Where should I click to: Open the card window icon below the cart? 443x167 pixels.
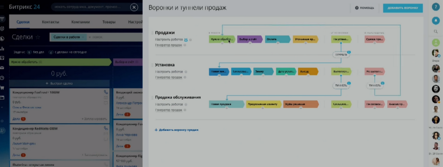pyautogui.click(x=2, y=98)
